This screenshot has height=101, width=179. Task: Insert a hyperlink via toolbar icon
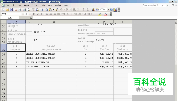[74, 10]
